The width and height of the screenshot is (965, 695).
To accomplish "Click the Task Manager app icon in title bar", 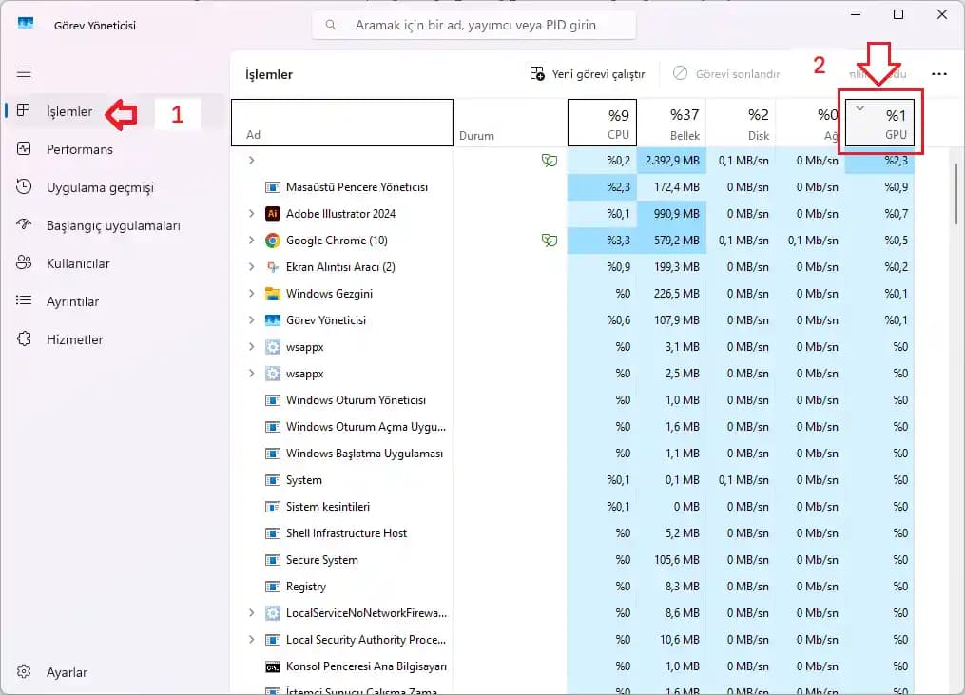I will [26, 24].
